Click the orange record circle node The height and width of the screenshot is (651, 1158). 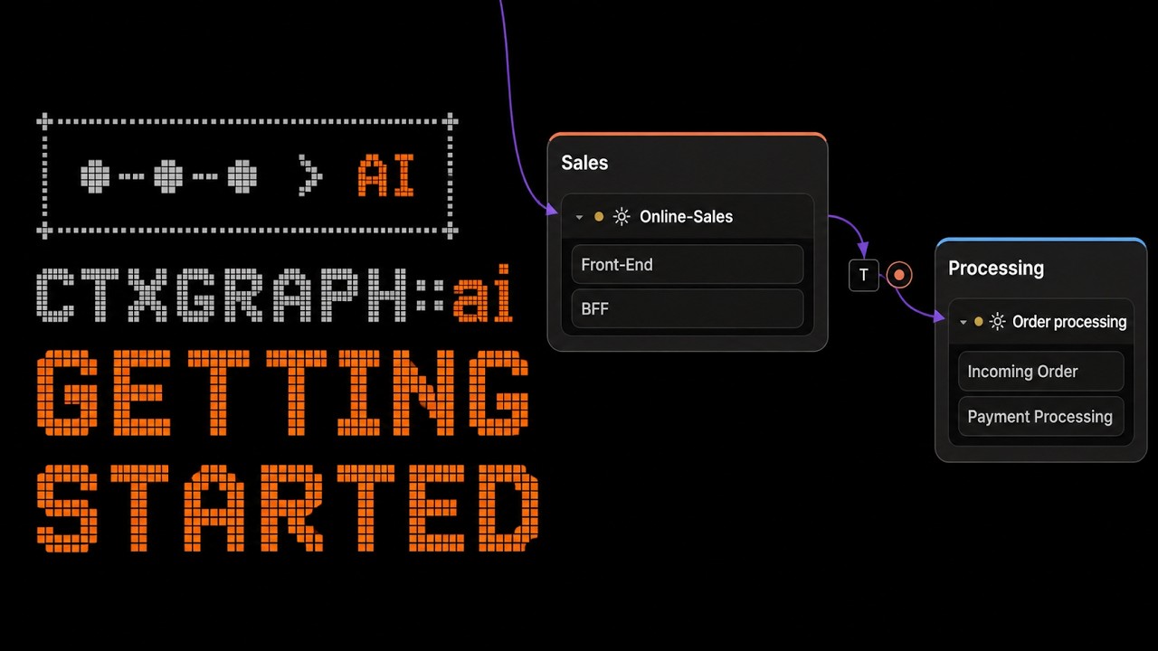click(x=899, y=275)
